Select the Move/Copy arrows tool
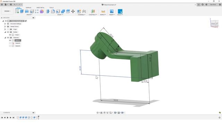 click(73, 11)
